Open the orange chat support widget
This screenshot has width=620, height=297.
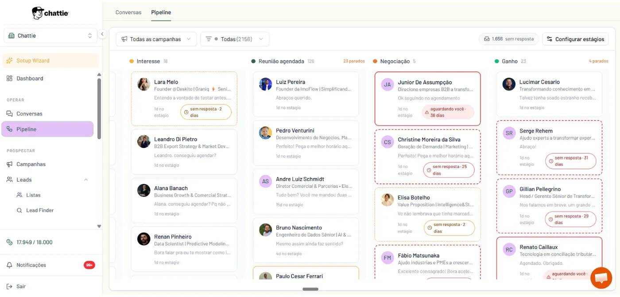(601, 278)
